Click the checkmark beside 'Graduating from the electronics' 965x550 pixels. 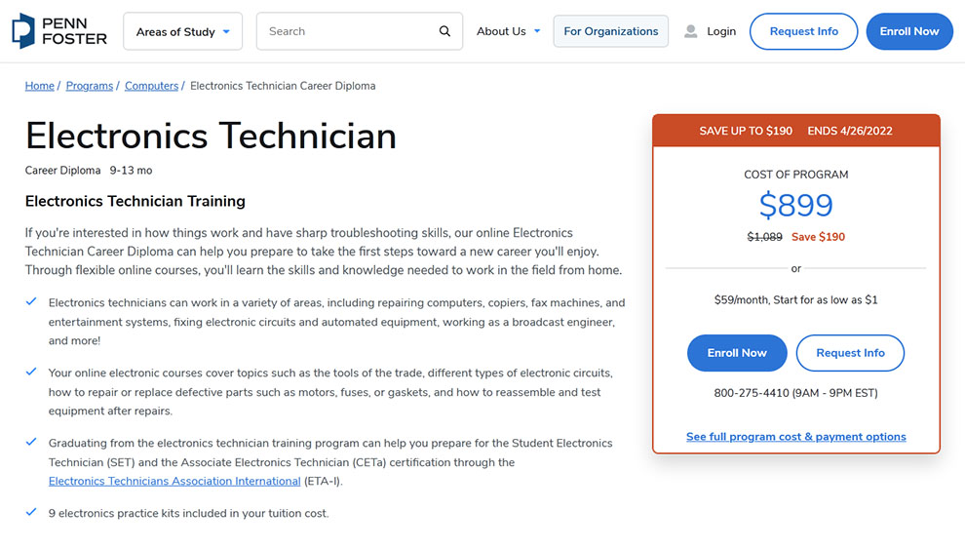(31, 442)
